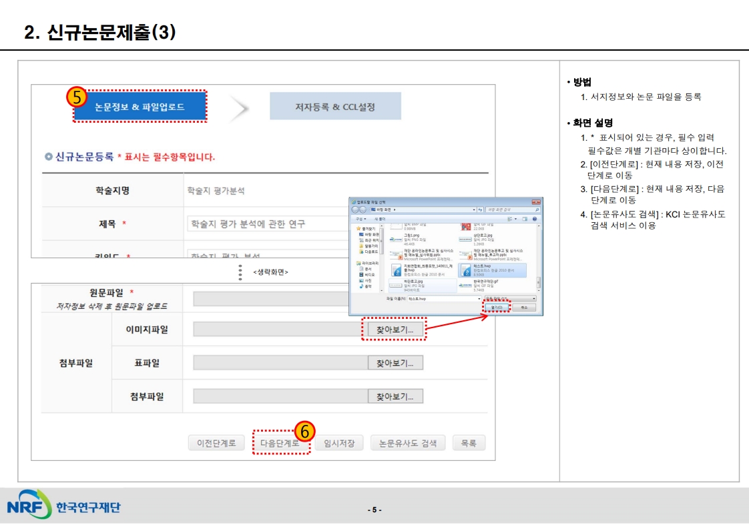Open the change view icon dropdown
The image size is (749, 529).
(x=515, y=219)
